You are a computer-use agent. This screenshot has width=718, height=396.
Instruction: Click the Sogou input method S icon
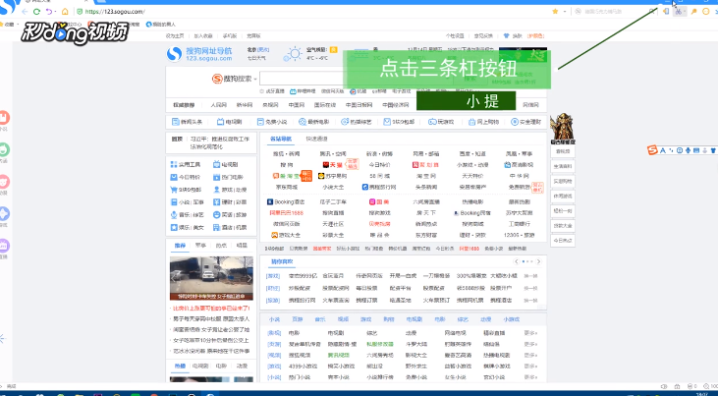[x=652, y=150]
